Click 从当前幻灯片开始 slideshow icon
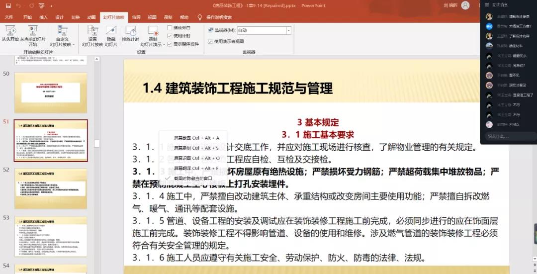 tap(32, 31)
